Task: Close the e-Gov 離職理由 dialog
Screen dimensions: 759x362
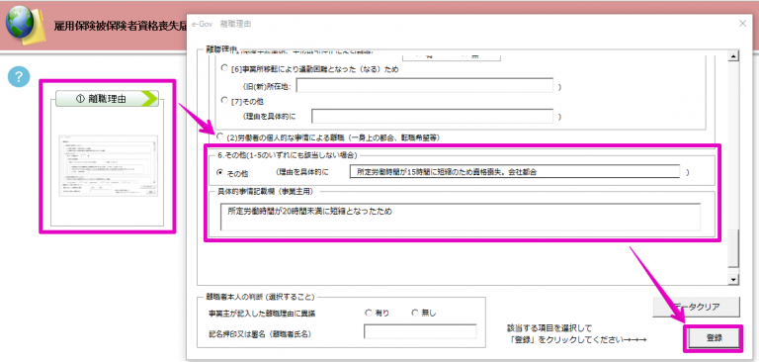Action: click(743, 24)
